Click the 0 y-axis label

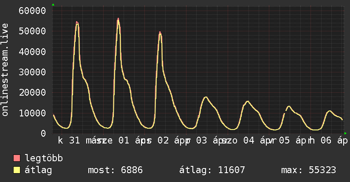click(43, 133)
